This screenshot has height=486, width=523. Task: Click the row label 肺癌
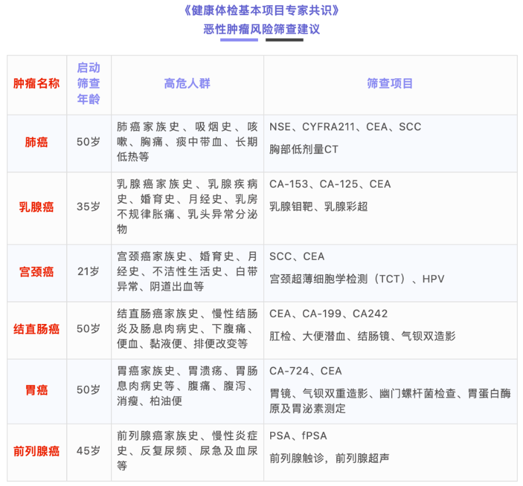37,142
